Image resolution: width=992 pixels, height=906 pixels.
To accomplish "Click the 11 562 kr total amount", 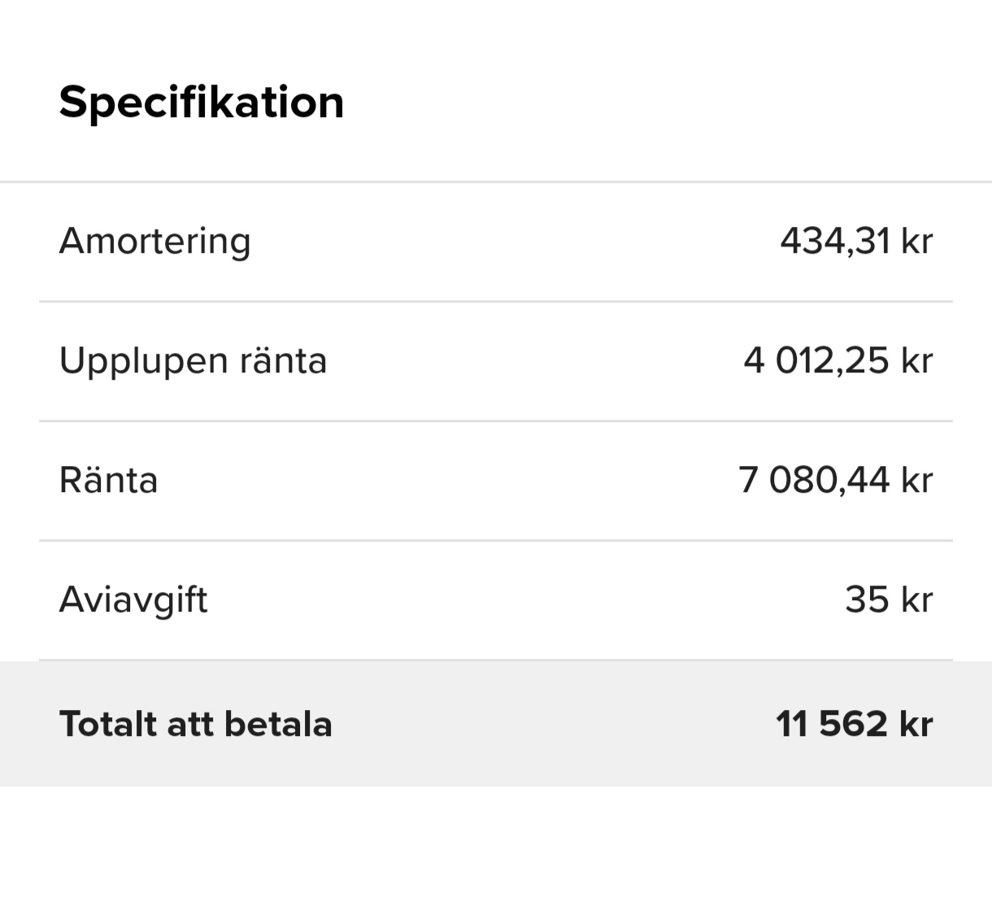I will click(852, 723).
